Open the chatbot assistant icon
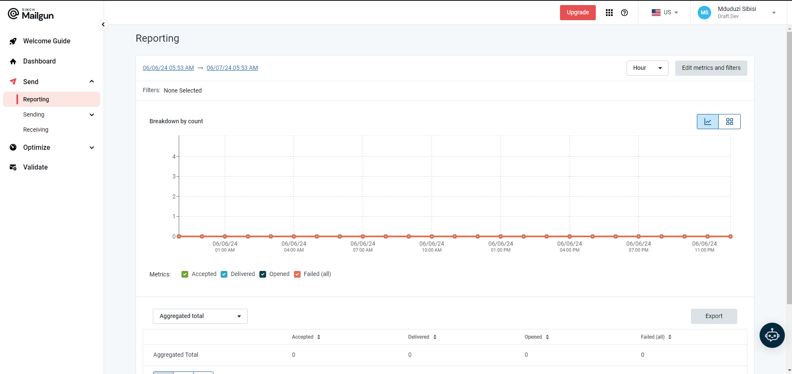 [x=772, y=335]
